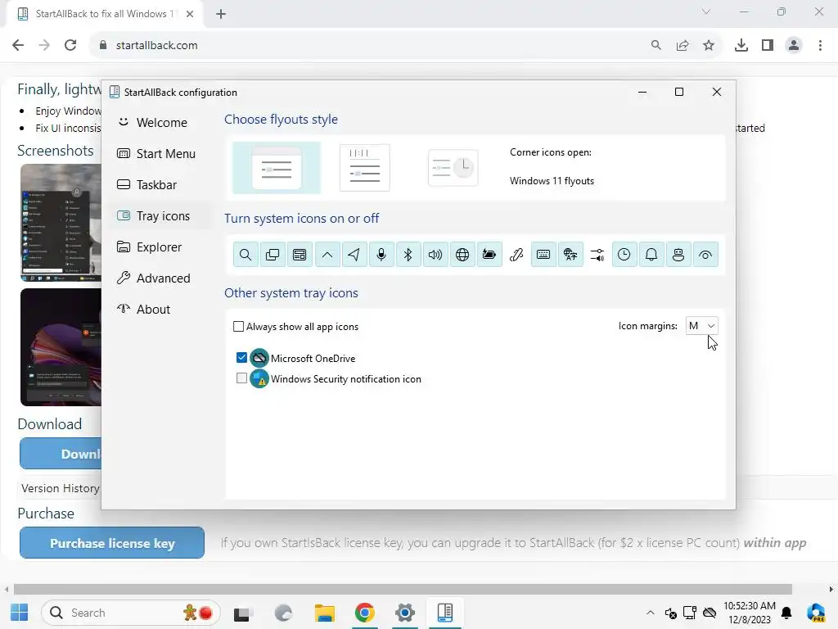Toggle the Task View system icon

coord(273,255)
